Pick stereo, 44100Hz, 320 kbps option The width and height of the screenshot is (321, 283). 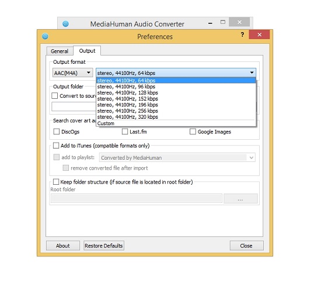(176, 117)
